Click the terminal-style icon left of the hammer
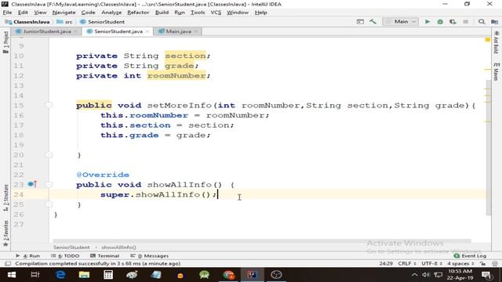Viewport: 502px width, 282px height. pos(360,22)
